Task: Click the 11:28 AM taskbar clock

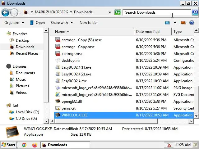Action: point(183,145)
